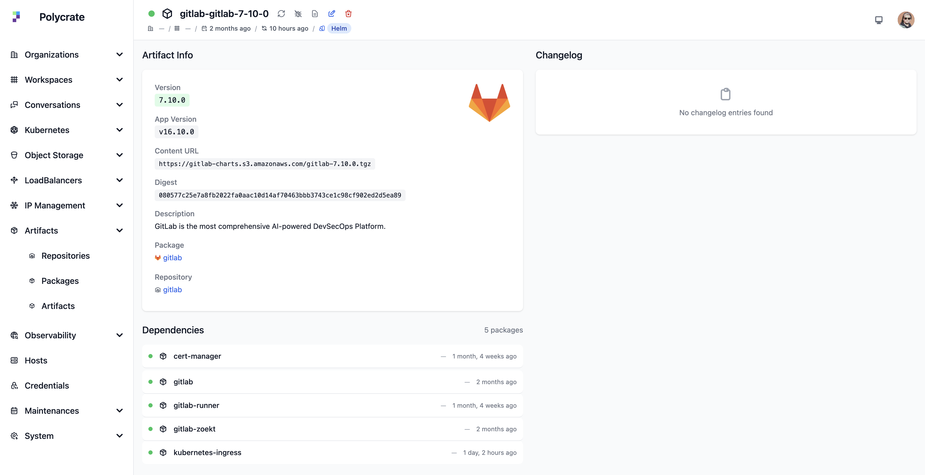
Task: Go to Credentials in the sidebar
Action: pyautogui.click(x=47, y=385)
